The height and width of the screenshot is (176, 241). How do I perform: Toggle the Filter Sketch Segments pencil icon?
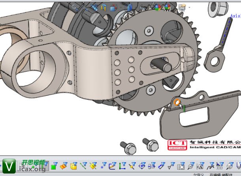click(x=113, y=166)
